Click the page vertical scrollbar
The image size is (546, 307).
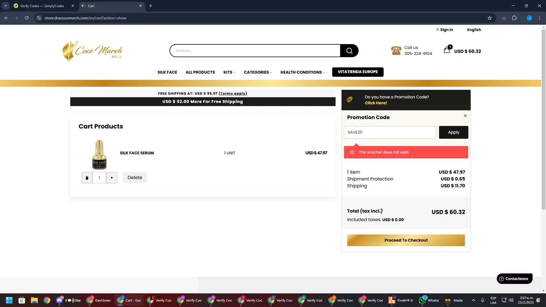click(543, 119)
